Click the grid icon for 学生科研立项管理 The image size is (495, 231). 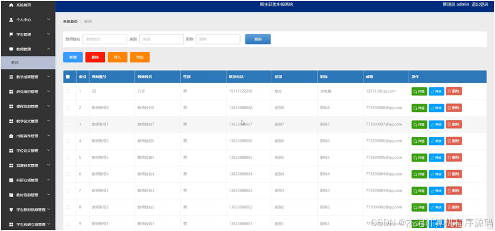click(x=11, y=225)
